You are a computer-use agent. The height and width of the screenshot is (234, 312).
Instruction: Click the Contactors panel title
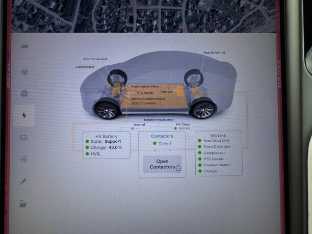coord(162,136)
